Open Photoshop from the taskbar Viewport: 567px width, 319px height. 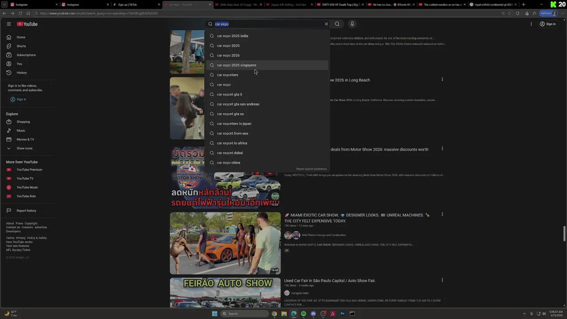point(342,314)
